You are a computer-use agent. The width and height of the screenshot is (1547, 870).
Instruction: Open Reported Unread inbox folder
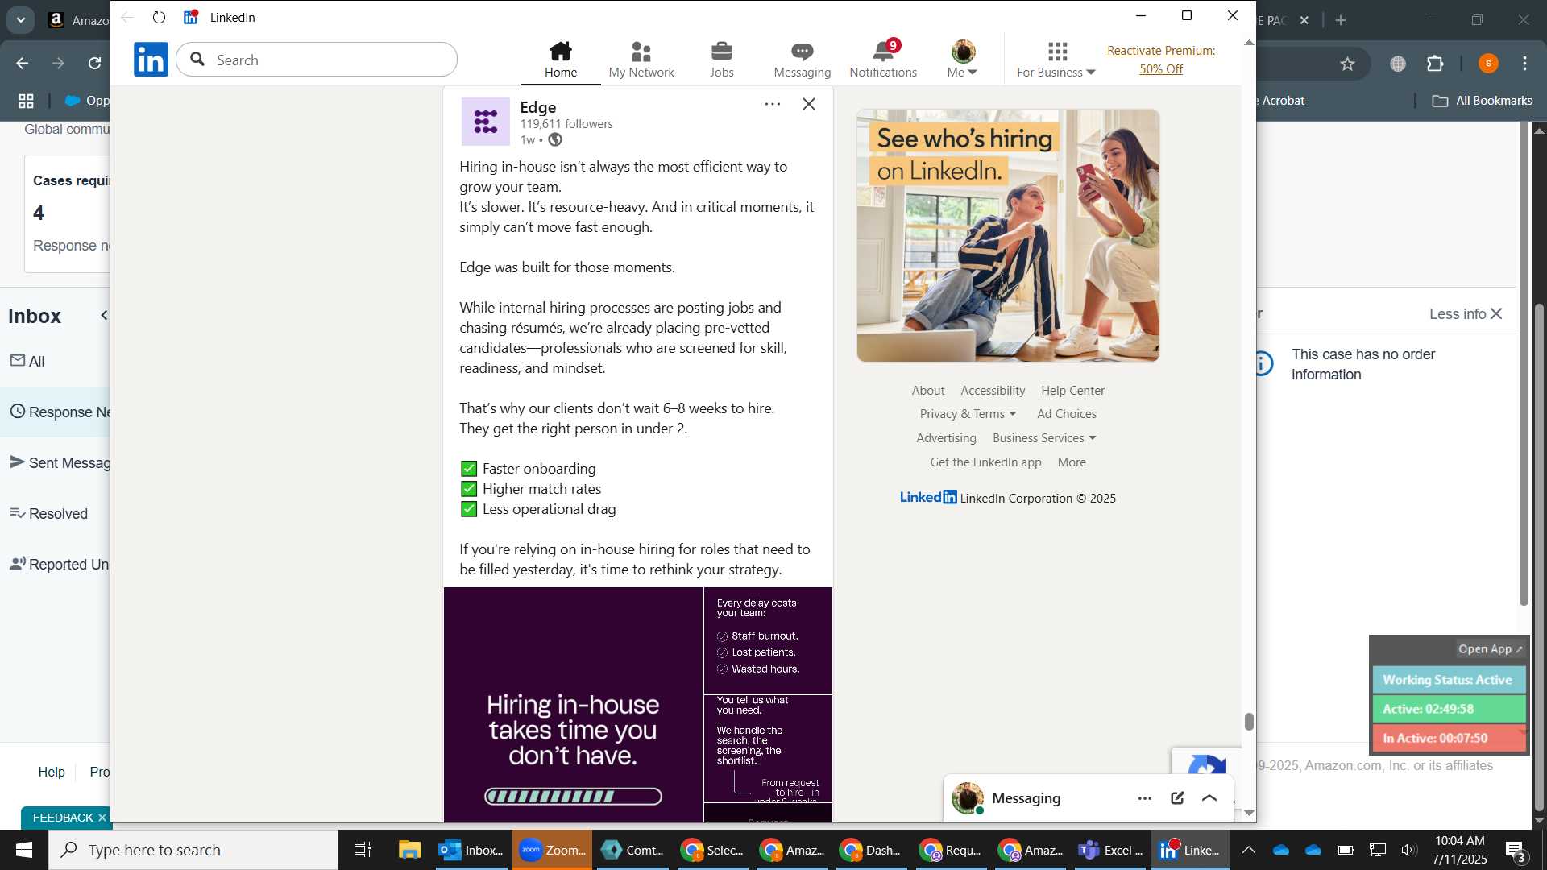point(60,564)
